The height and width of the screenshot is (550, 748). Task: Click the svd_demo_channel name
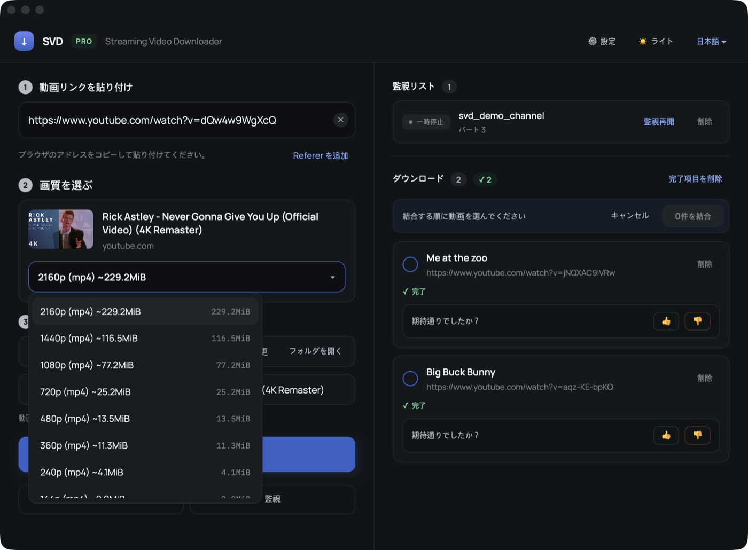click(x=501, y=116)
